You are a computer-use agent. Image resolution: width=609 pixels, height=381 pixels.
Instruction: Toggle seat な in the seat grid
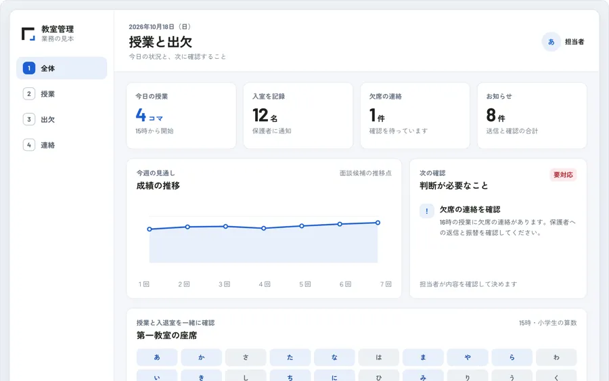334,357
